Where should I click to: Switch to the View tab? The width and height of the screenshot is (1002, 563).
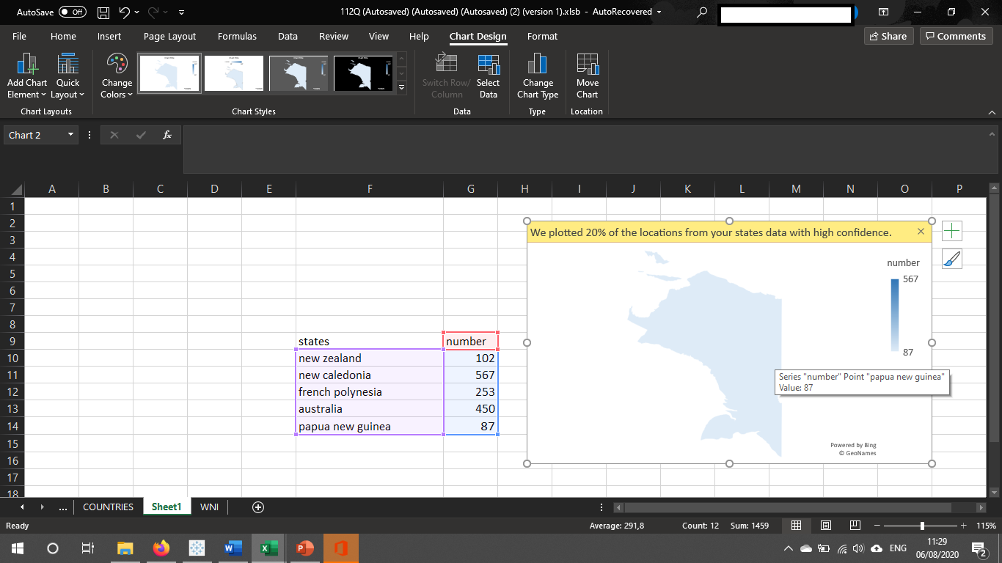tap(379, 36)
